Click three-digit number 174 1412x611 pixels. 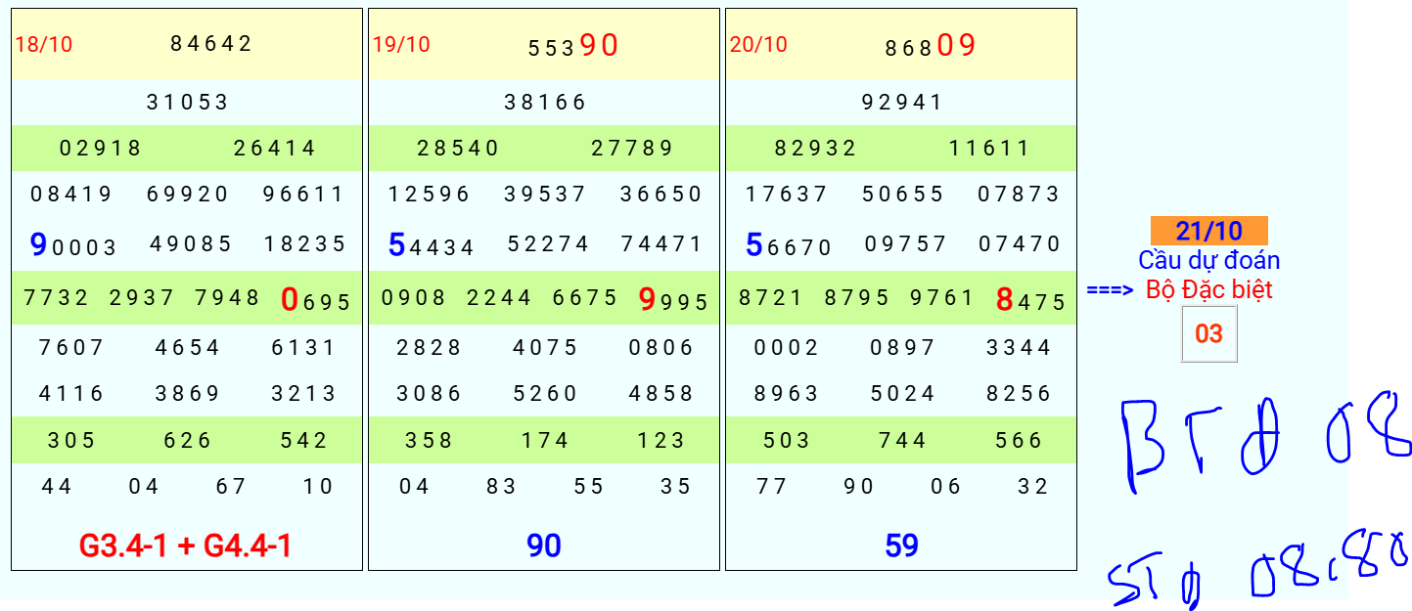click(545, 441)
